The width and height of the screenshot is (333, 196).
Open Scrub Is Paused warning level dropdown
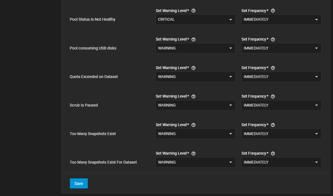pos(195,105)
